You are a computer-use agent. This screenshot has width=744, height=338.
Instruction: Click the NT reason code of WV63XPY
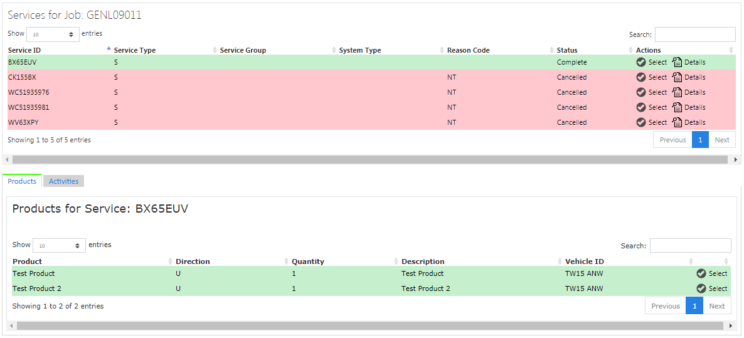coord(452,122)
